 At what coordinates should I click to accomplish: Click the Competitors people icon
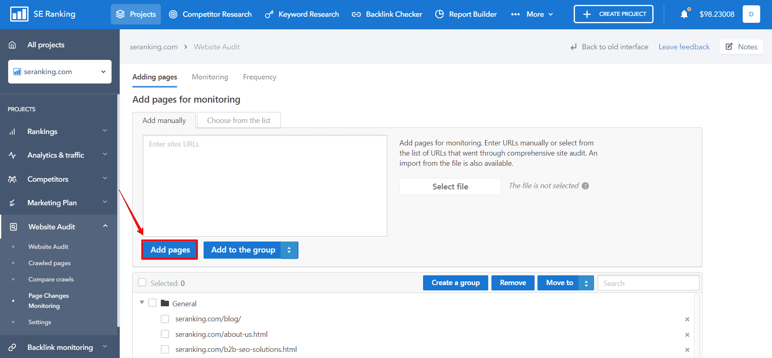(12, 179)
